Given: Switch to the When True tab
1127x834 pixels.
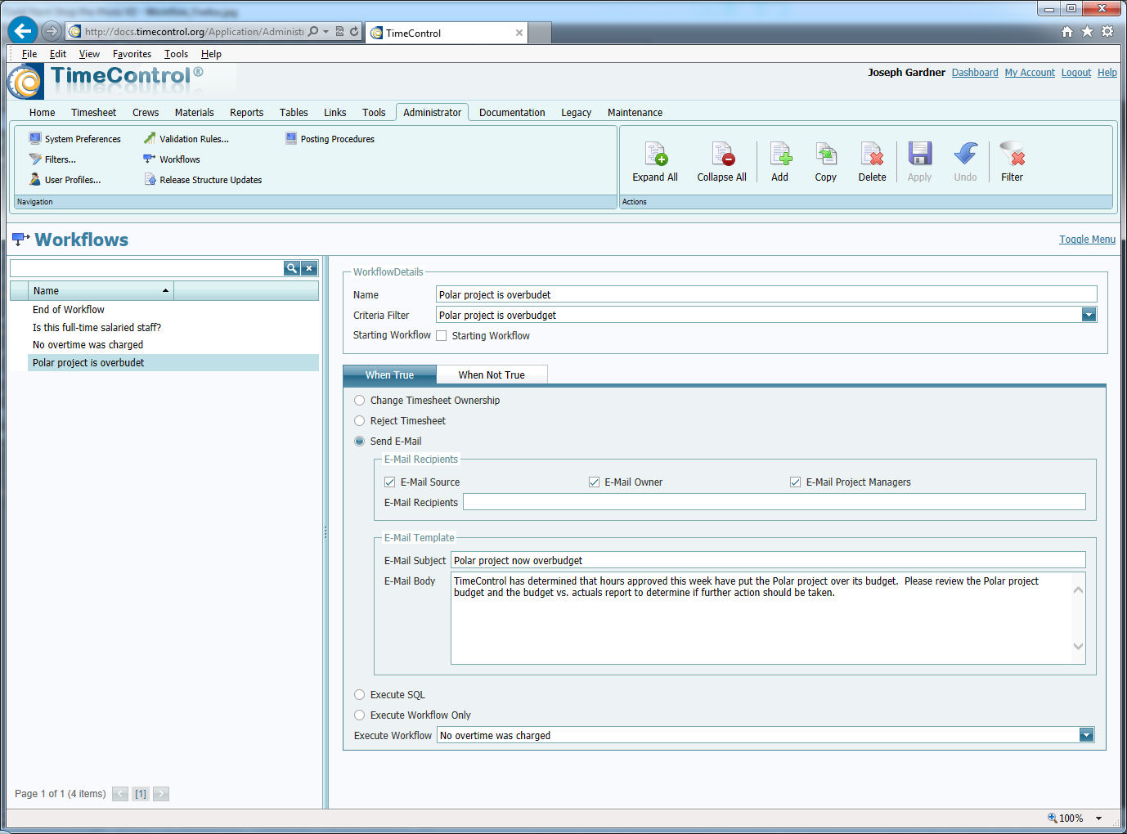Looking at the screenshot, I should [389, 374].
